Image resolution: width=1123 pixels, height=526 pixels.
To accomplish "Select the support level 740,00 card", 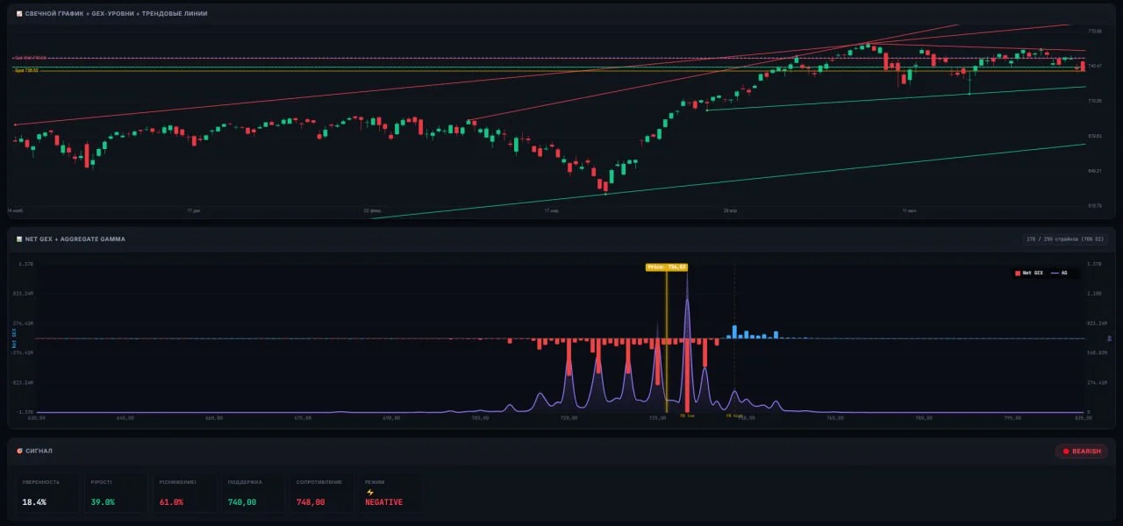I will click(253, 493).
